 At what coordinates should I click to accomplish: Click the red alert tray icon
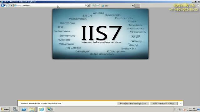(x=184, y=110)
